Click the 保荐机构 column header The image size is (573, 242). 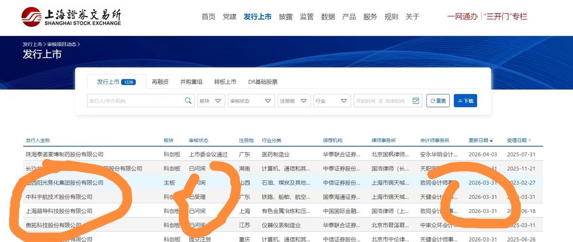click(x=332, y=140)
